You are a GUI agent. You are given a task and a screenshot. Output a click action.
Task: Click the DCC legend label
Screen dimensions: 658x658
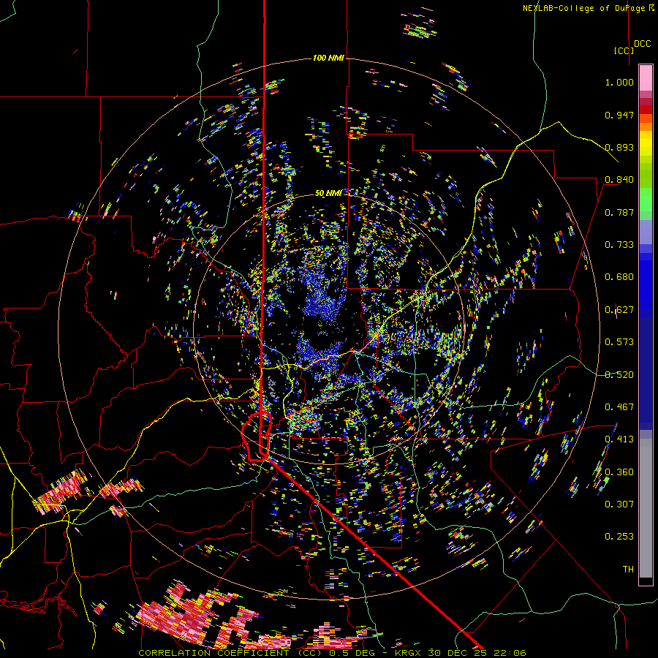click(x=643, y=44)
